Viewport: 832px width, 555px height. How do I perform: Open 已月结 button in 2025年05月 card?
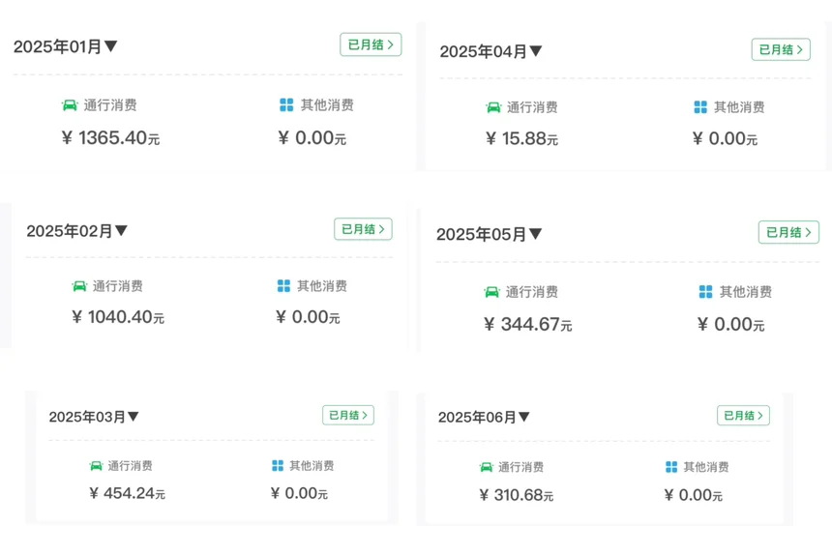click(788, 232)
